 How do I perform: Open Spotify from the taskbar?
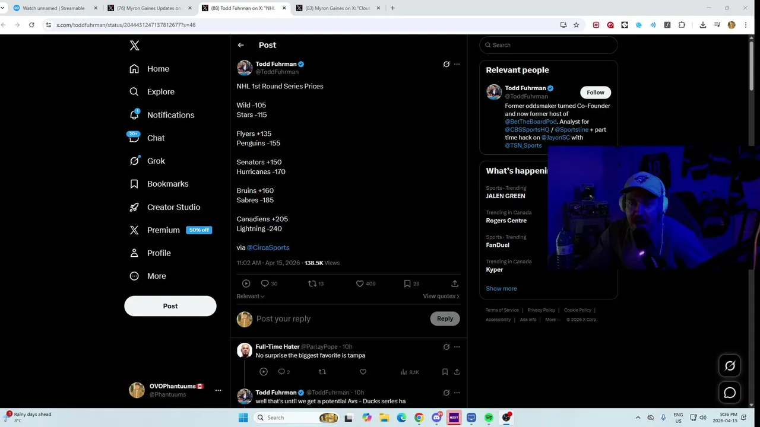(x=489, y=418)
